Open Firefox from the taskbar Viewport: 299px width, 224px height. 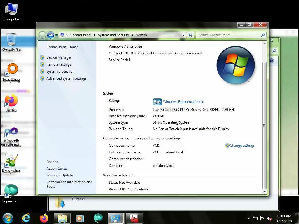click(44, 218)
